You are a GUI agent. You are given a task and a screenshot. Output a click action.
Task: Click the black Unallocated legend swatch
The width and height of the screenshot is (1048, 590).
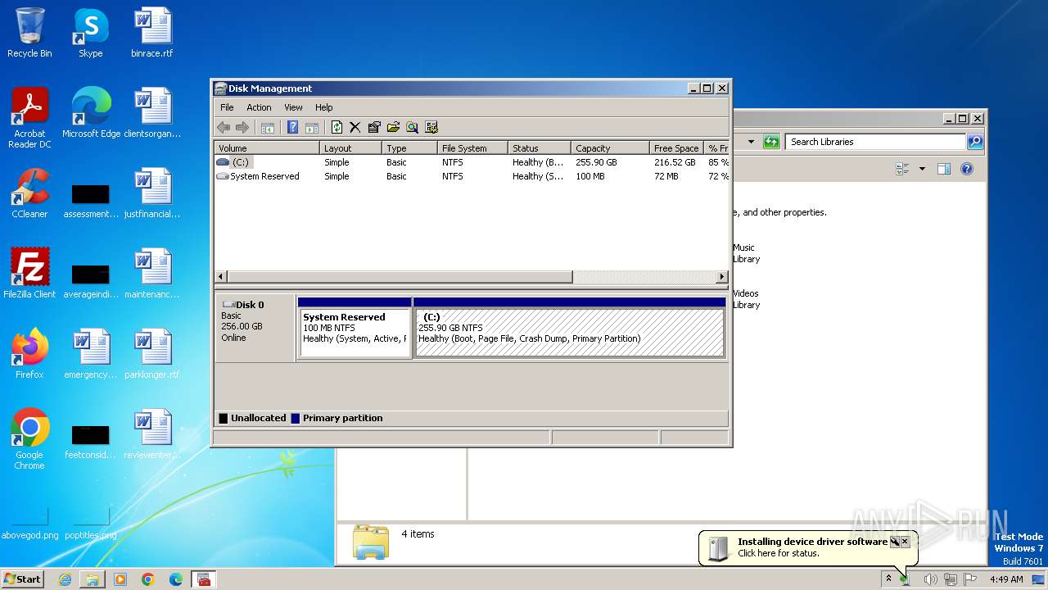tap(223, 418)
